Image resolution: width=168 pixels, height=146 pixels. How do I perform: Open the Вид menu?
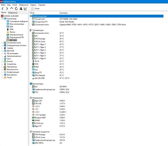coord(9,5)
